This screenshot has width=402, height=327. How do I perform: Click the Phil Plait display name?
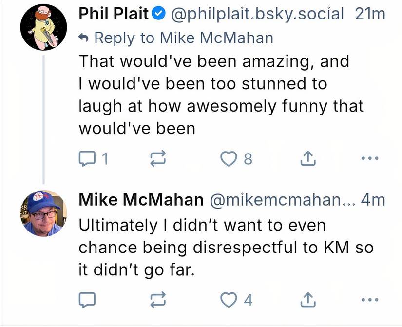click(114, 14)
